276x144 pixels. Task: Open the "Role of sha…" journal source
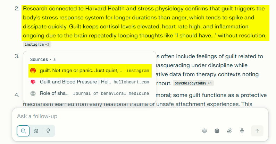pos(54,93)
